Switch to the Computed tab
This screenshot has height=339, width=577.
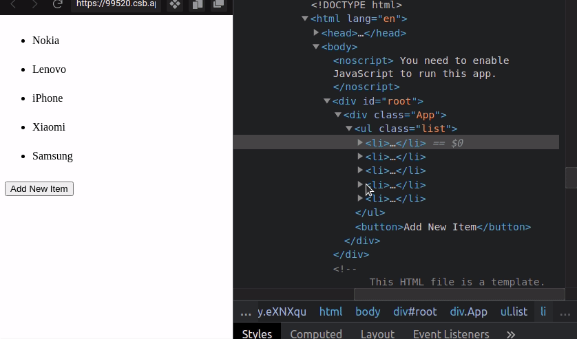click(x=316, y=333)
